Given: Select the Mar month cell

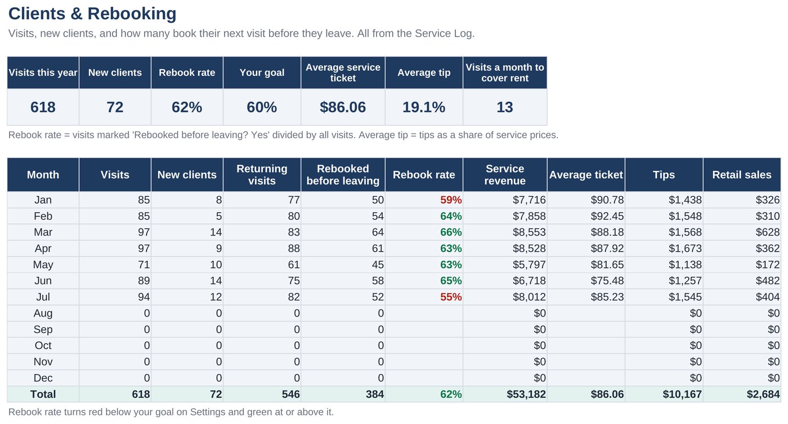Looking at the screenshot, I should (x=43, y=232).
